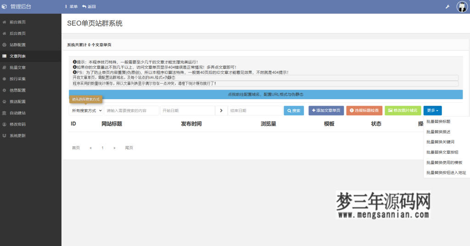Choose 批量替换文章按钮 from 更多 menu
Viewport: 470px width, 246px height.
[447, 152]
